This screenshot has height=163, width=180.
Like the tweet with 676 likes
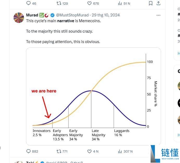[x=89, y=3]
